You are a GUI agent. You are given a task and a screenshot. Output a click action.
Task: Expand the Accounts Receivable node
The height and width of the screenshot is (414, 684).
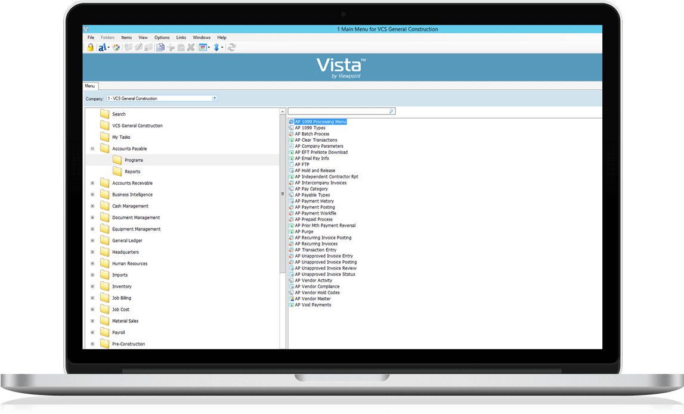click(x=92, y=183)
